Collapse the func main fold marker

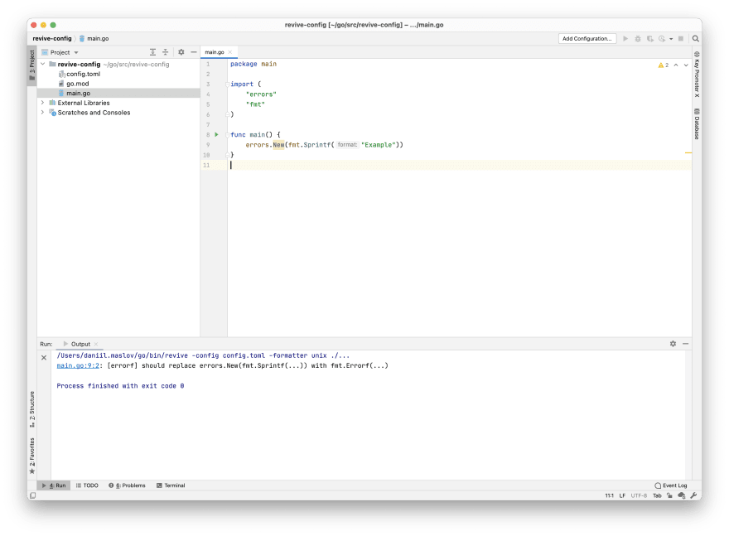(x=227, y=135)
